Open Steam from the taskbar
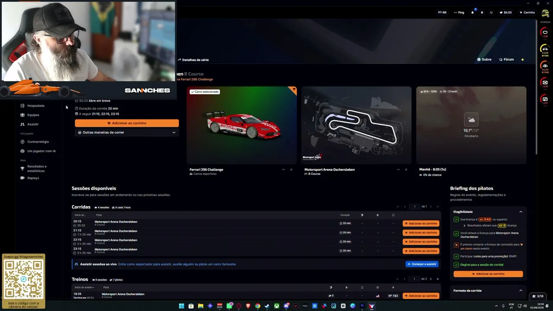553x311 pixels. tap(267, 306)
